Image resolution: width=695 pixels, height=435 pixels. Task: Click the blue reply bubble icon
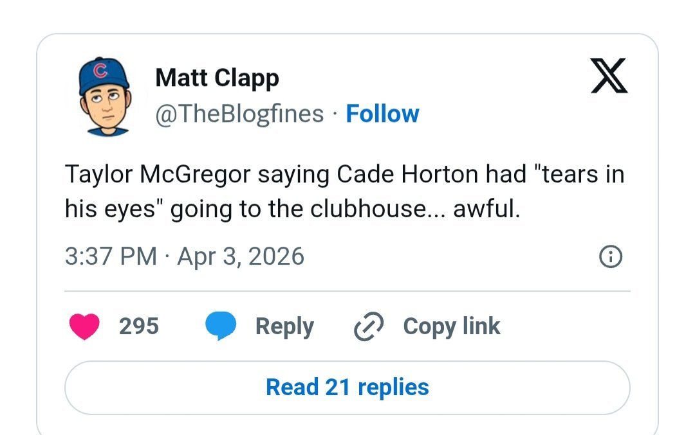click(221, 326)
